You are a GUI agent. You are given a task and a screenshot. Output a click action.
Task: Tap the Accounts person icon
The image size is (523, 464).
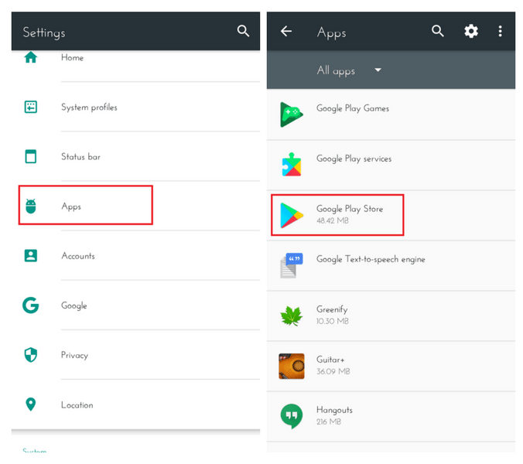[x=31, y=256]
